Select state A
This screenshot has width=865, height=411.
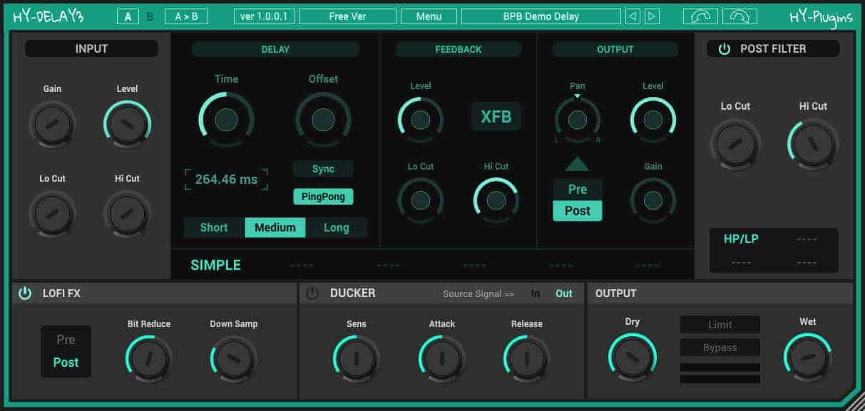128,16
